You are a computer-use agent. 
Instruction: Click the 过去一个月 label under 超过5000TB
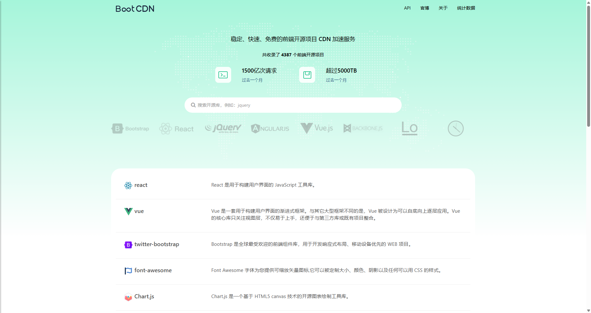(x=336, y=80)
